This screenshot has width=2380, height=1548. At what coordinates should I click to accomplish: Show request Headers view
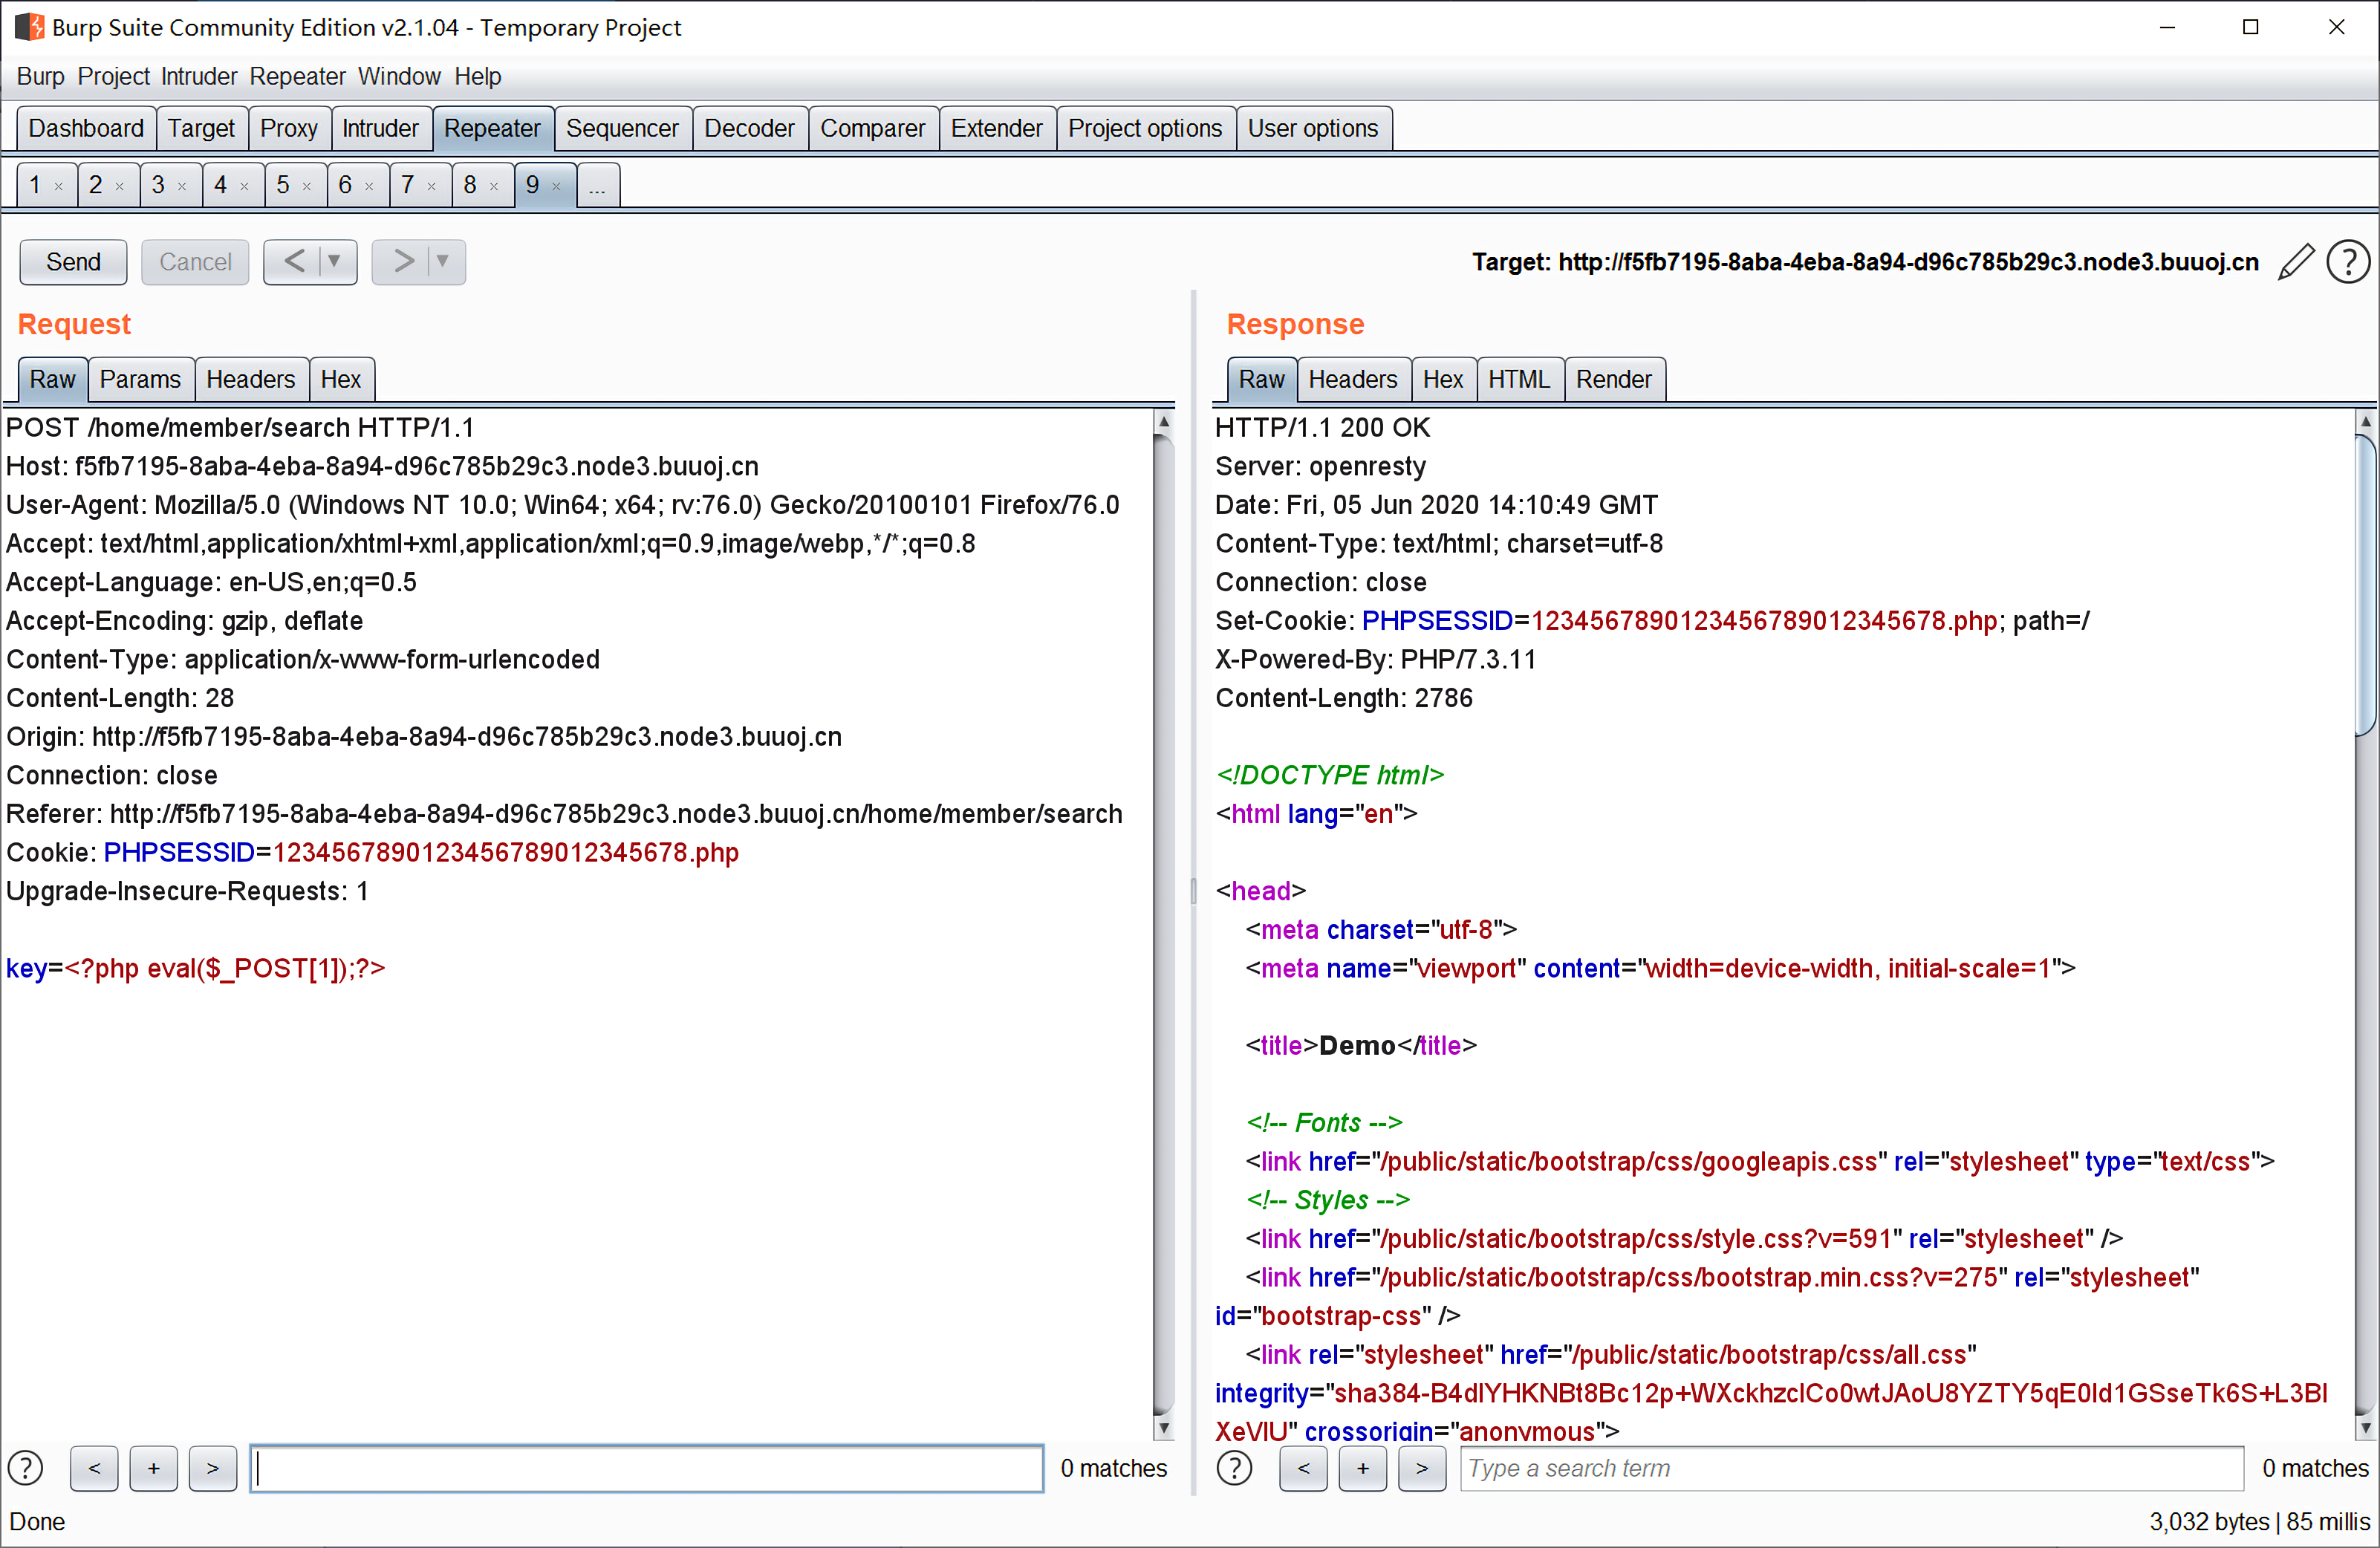click(250, 380)
